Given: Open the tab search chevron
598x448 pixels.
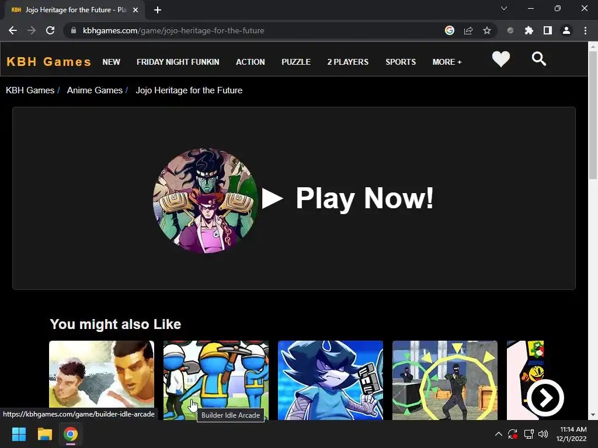Looking at the screenshot, I should point(504,8).
